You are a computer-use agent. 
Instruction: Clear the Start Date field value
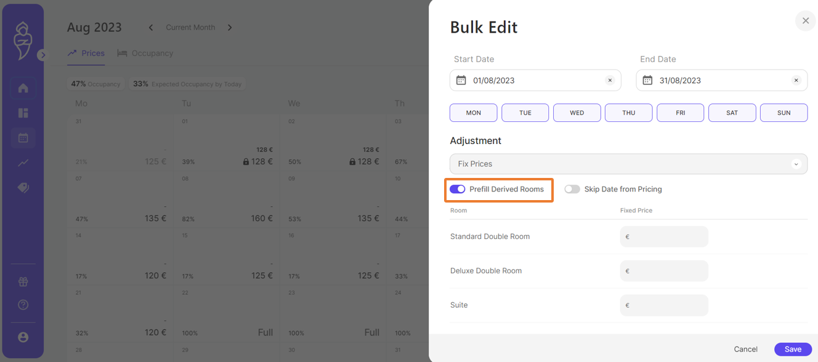(610, 81)
